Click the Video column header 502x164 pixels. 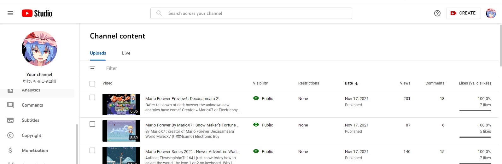coord(107,83)
